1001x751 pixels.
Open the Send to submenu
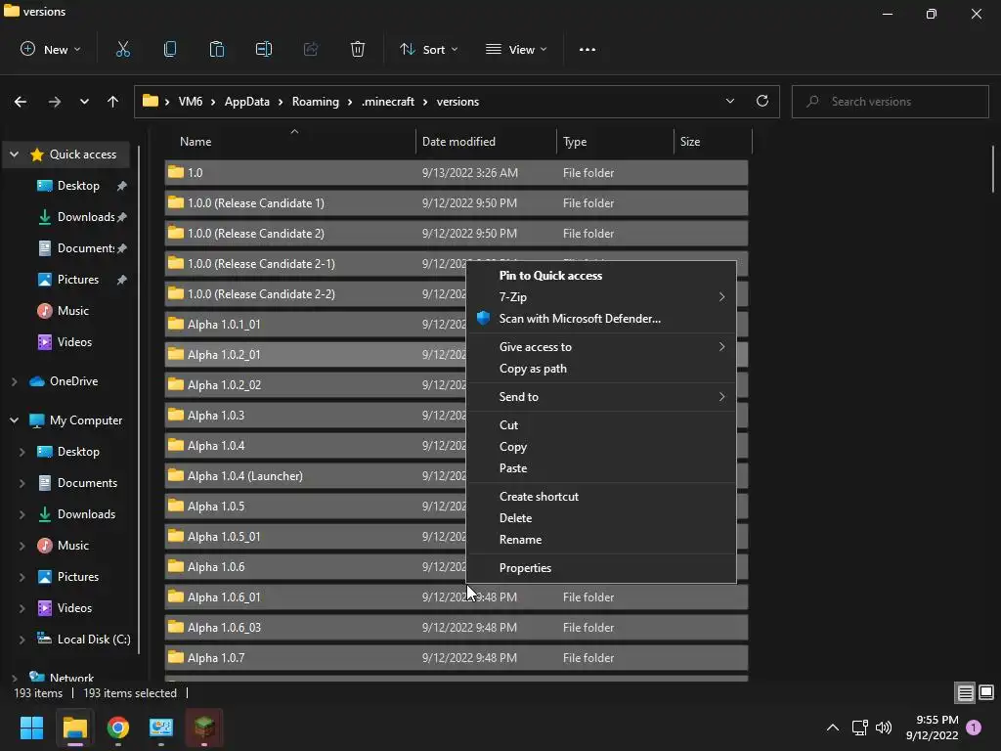[x=601, y=397]
